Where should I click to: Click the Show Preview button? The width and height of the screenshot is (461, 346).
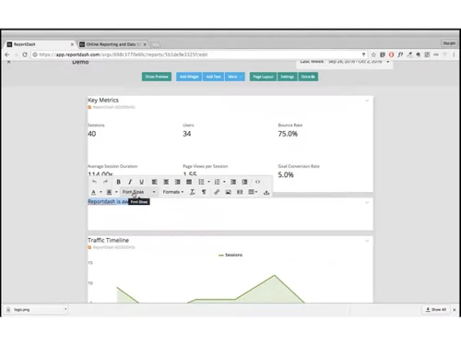[x=157, y=77]
